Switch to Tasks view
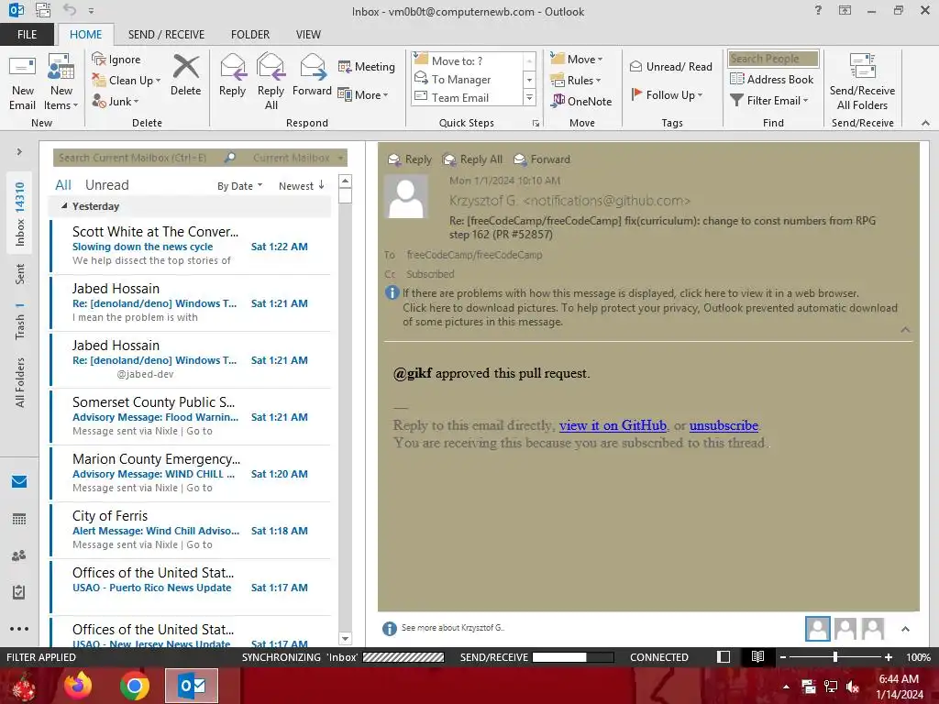 tap(19, 592)
